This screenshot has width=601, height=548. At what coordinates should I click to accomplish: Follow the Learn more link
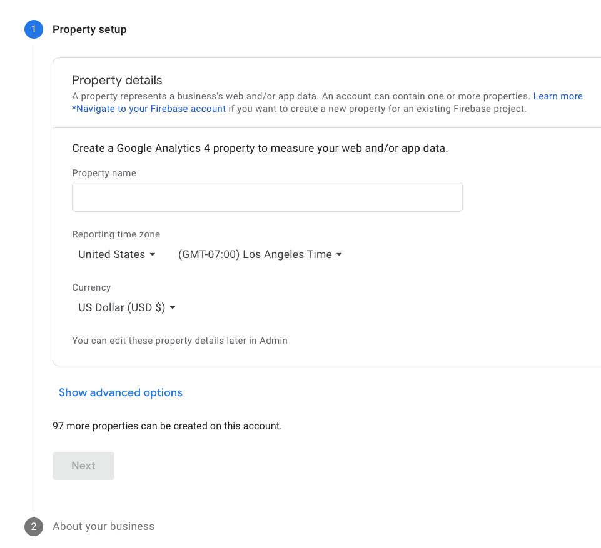pos(558,96)
